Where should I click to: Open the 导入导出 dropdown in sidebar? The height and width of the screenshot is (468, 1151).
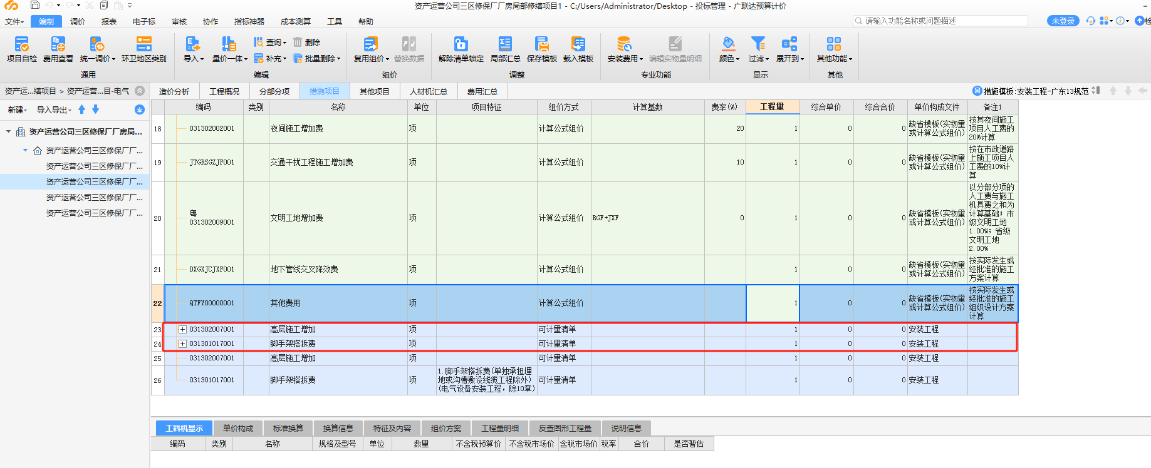coord(54,109)
